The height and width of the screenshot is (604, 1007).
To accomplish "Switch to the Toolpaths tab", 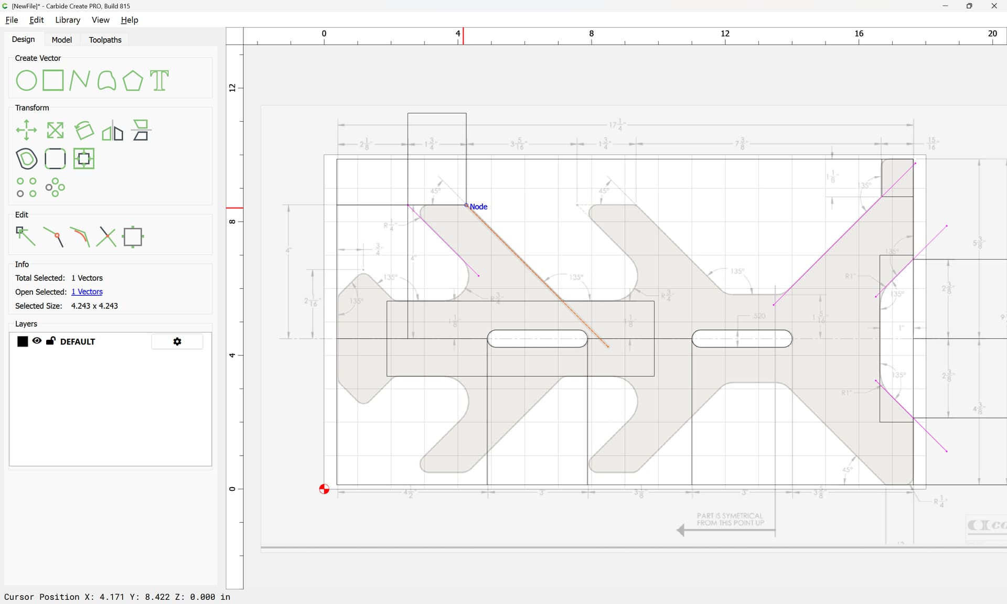I will [x=105, y=40].
